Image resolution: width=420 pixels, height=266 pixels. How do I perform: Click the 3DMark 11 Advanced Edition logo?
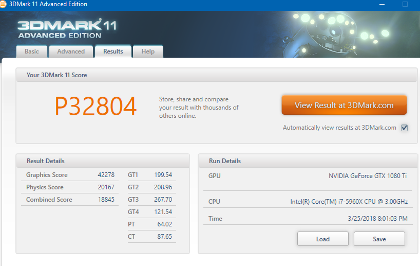[x=67, y=28]
